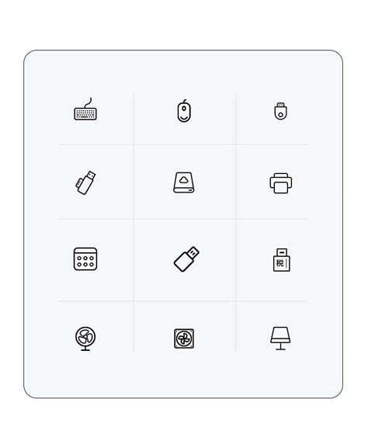The width and height of the screenshot is (368, 441).
Task: Click the desk fan's pedestal base
Action: tap(85, 349)
